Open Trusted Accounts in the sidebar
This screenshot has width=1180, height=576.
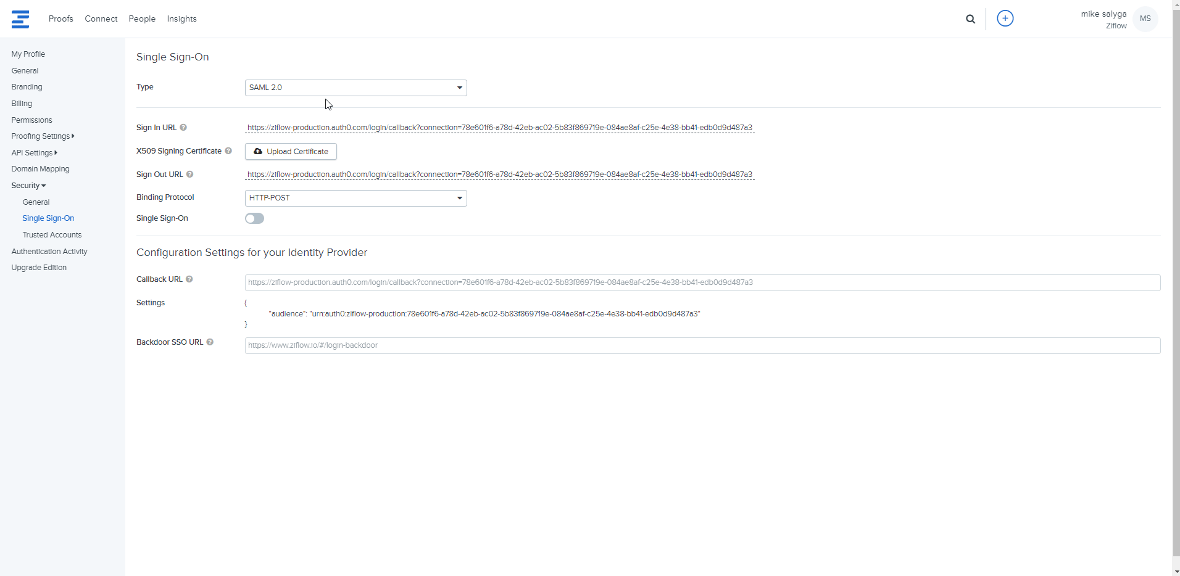point(52,235)
